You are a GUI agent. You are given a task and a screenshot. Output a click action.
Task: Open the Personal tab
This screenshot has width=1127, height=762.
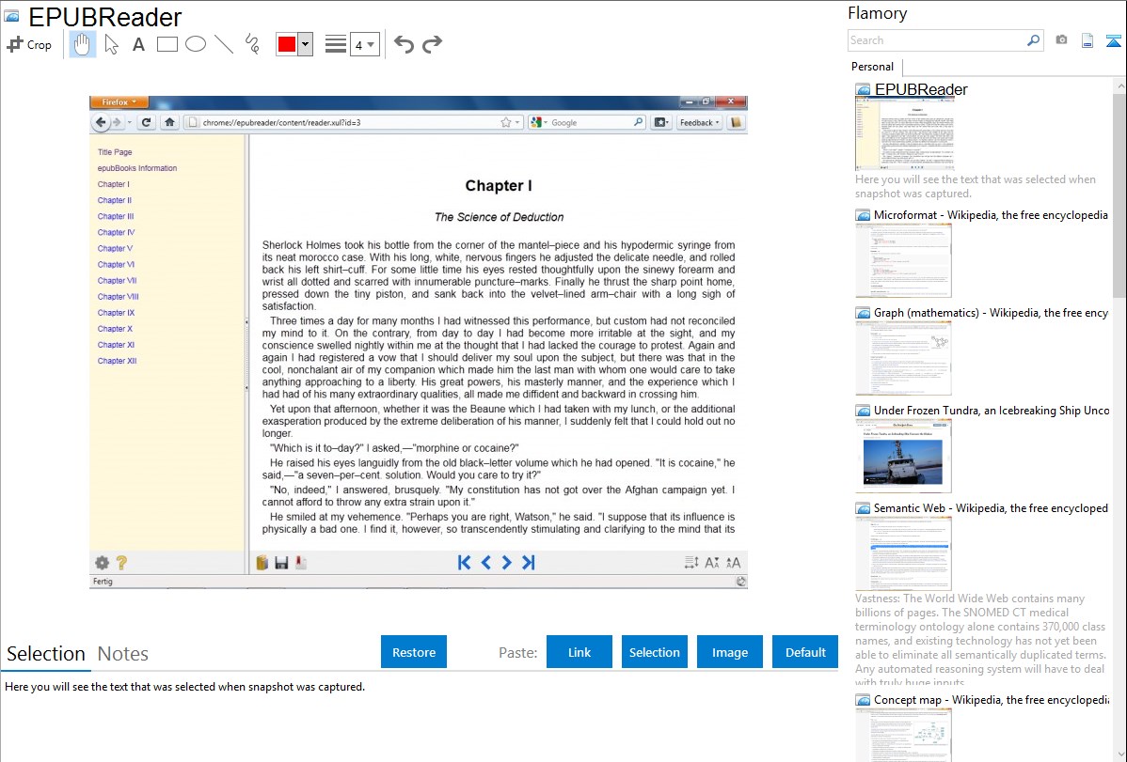click(x=872, y=67)
